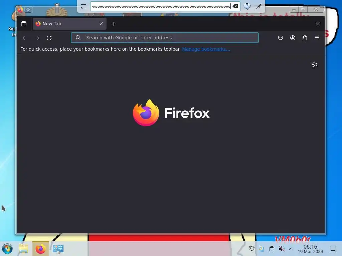Screen dimensions: 342x256
Task: Open the tray icon beside the bell
Action: pyautogui.click(x=262, y=248)
